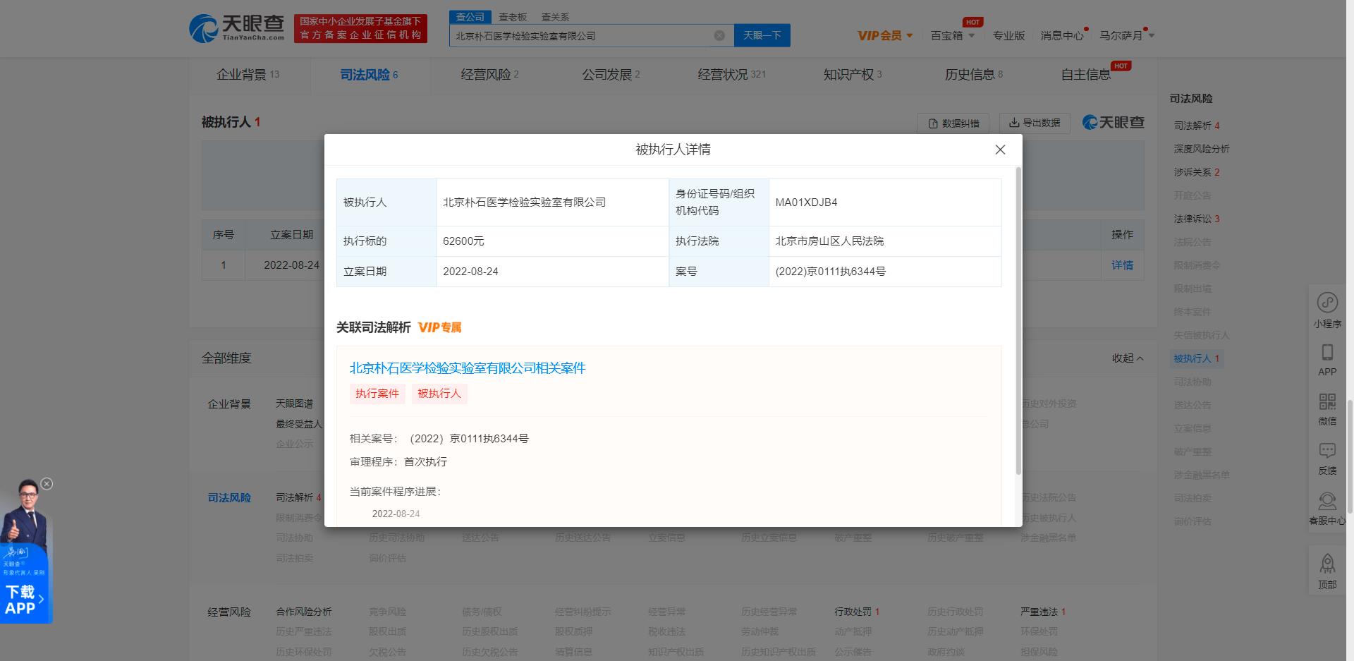Click 行政处罚 link in 经营风险

pyautogui.click(x=856, y=612)
